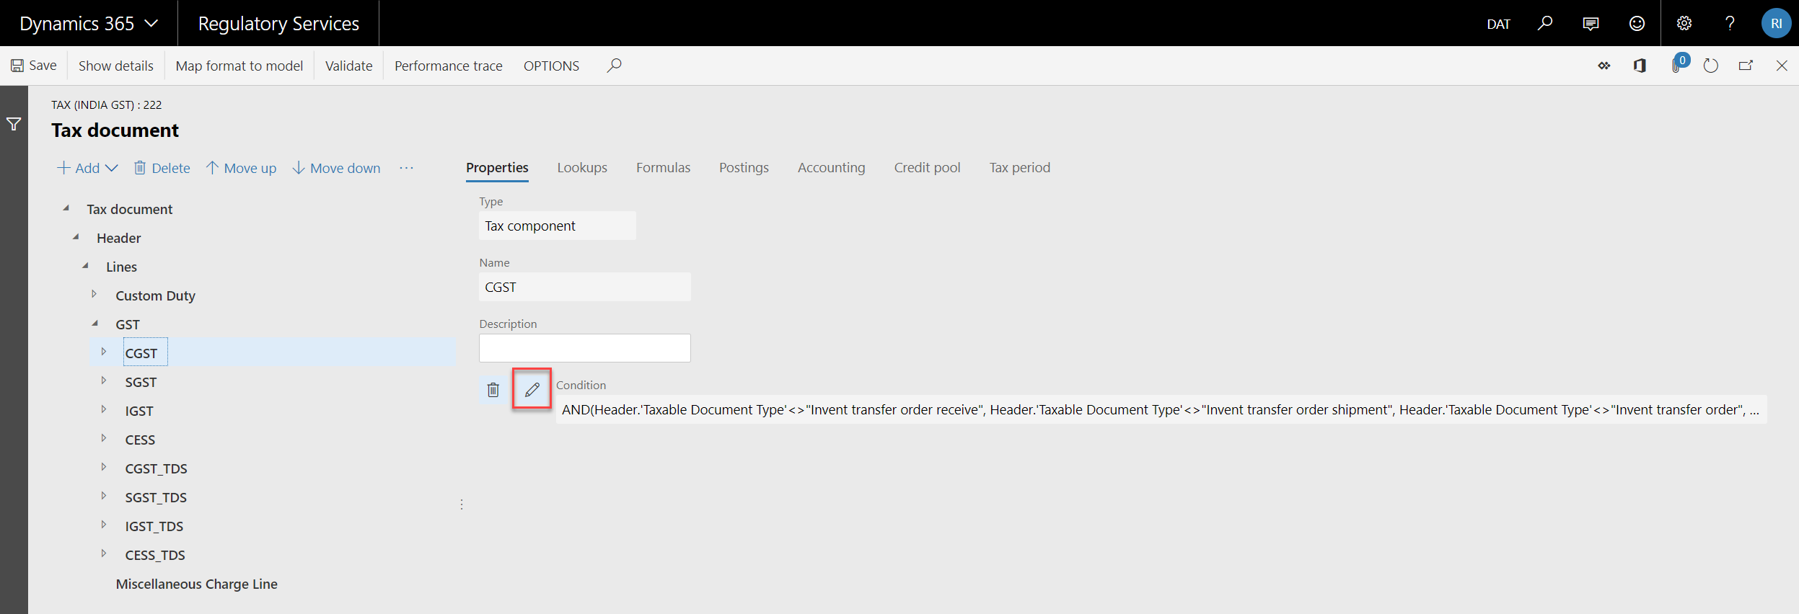Viewport: 1799px width, 614px height.
Task: Collapse the Lines node
Action: 85,266
